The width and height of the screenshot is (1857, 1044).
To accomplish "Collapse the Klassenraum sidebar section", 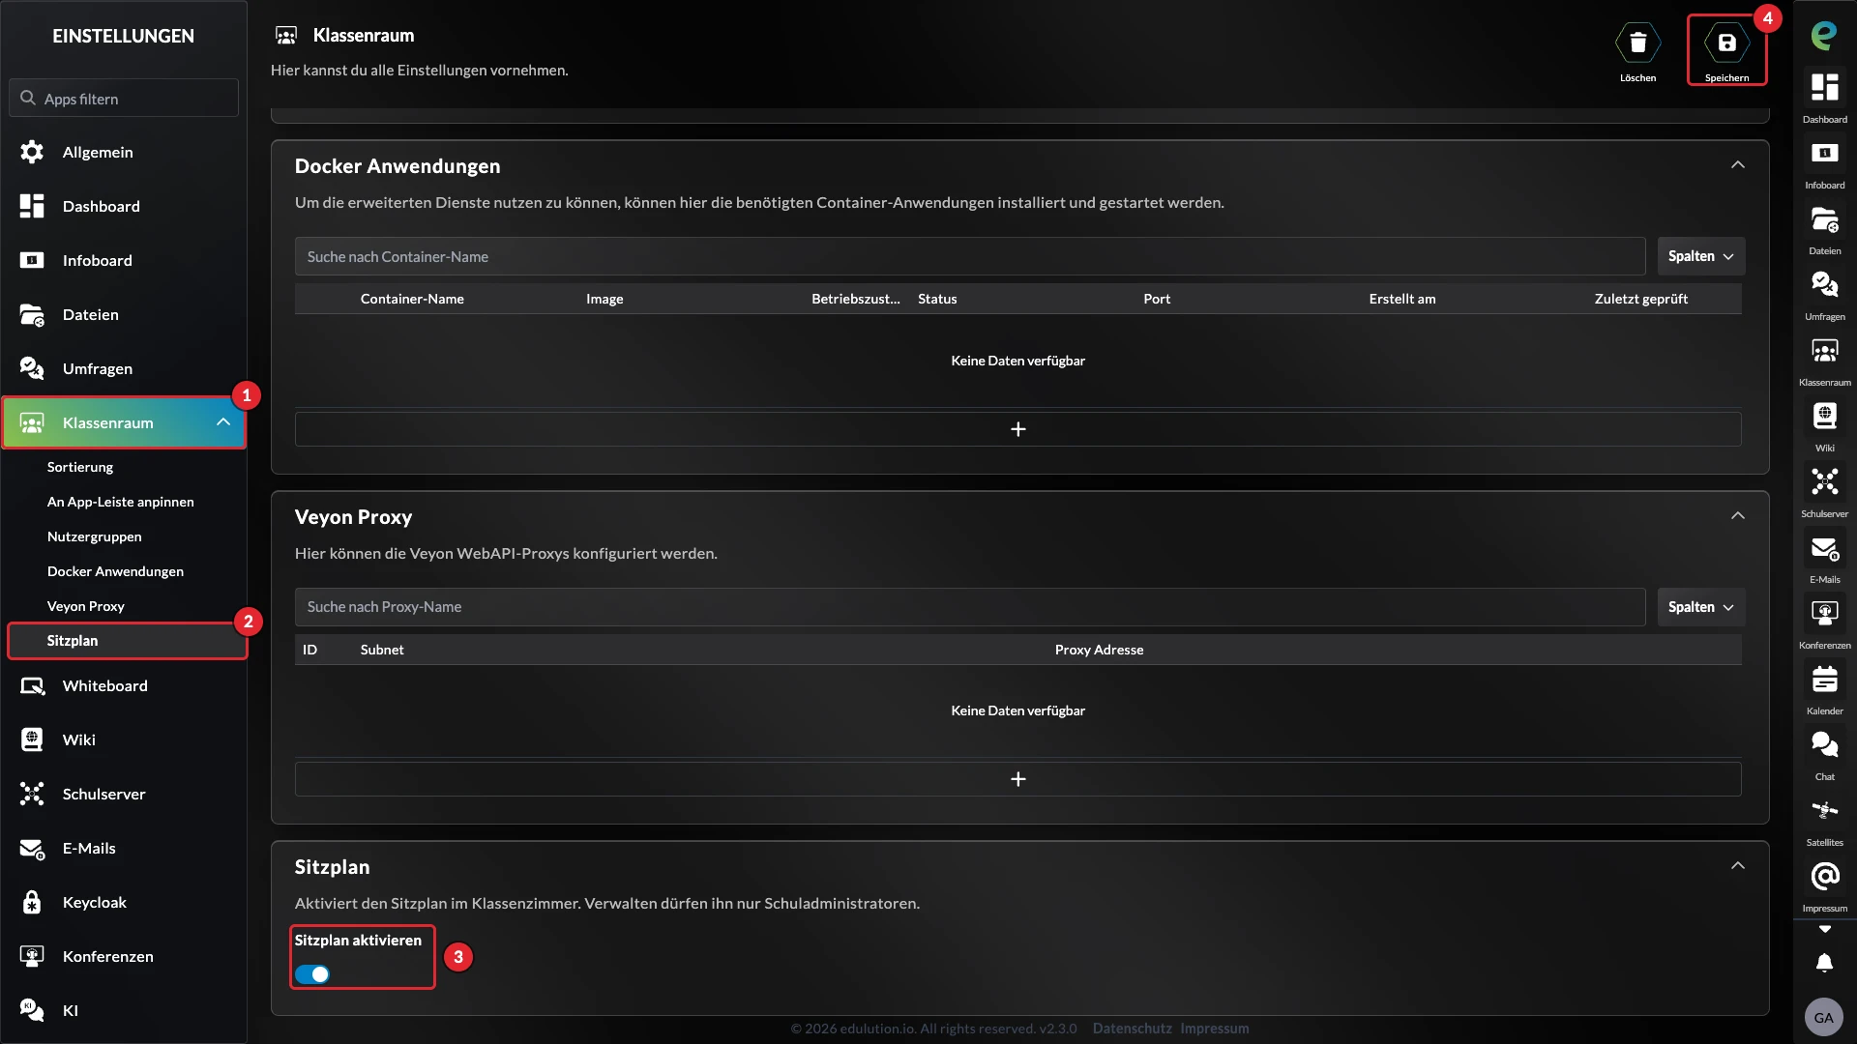I will click(x=223, y=422).
